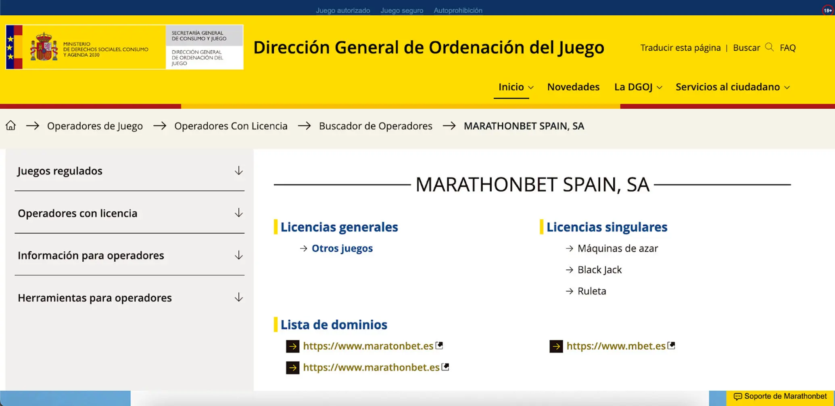The image size is (835, 406).
Task: Click the search magnifier icon next to Buscar
Action: tap(770, 47)
